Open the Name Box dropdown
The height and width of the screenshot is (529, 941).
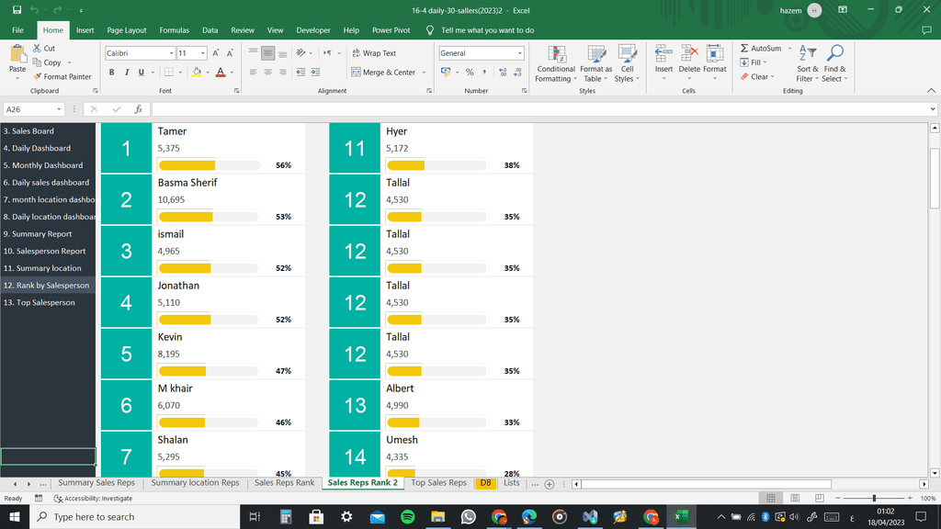[59, 109]
